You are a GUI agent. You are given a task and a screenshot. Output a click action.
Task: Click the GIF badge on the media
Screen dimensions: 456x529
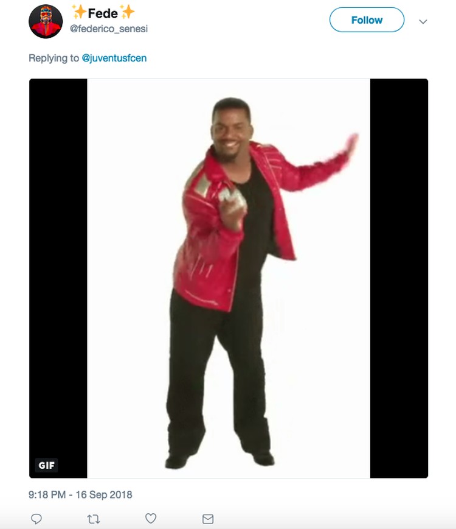click(46, 465)
